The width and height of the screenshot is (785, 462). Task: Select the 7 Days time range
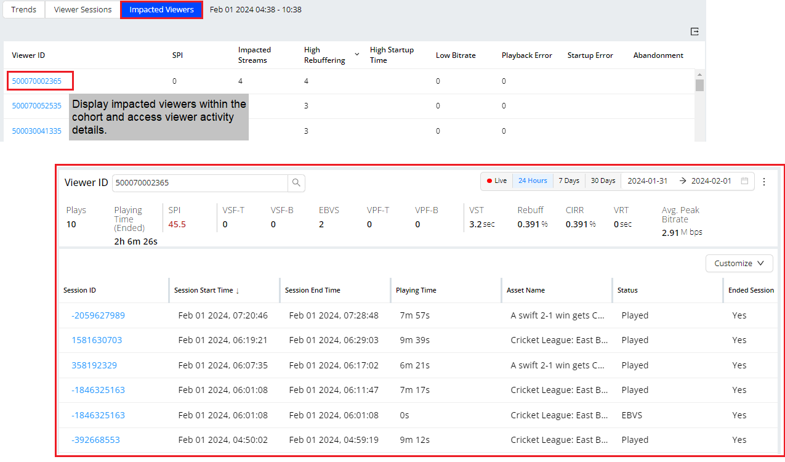(569, 181)
